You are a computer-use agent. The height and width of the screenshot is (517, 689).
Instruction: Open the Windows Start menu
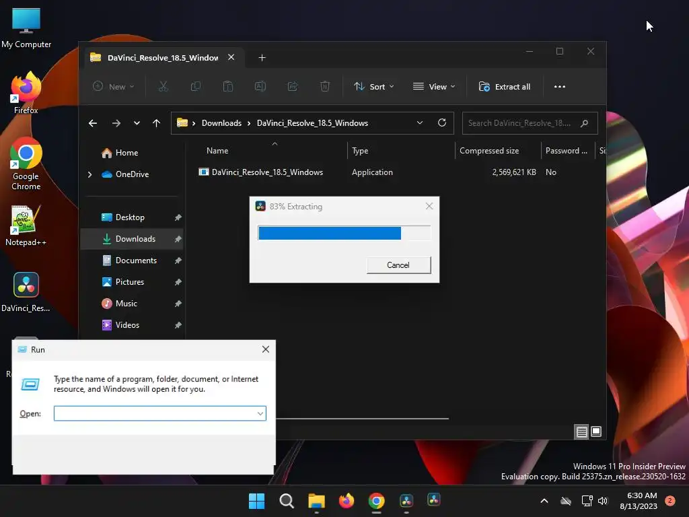(x=256, y=501)
